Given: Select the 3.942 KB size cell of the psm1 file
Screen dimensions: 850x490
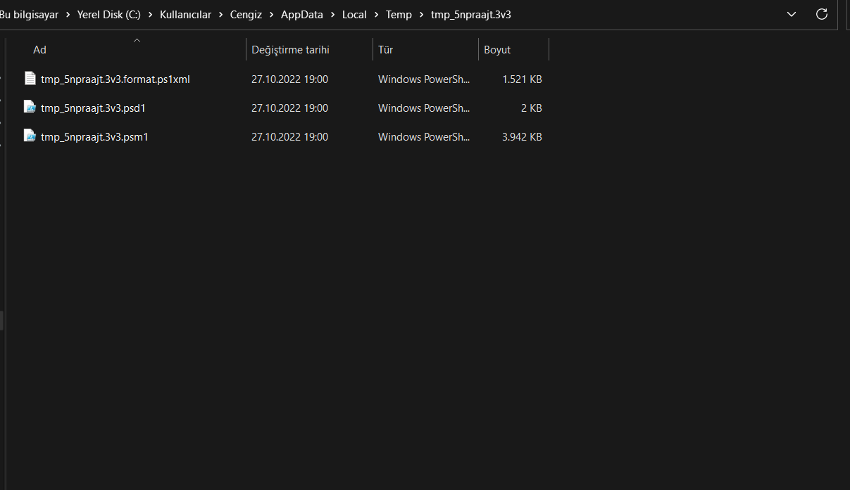Looking at the screenshot, I should click(x=522, y=137).
